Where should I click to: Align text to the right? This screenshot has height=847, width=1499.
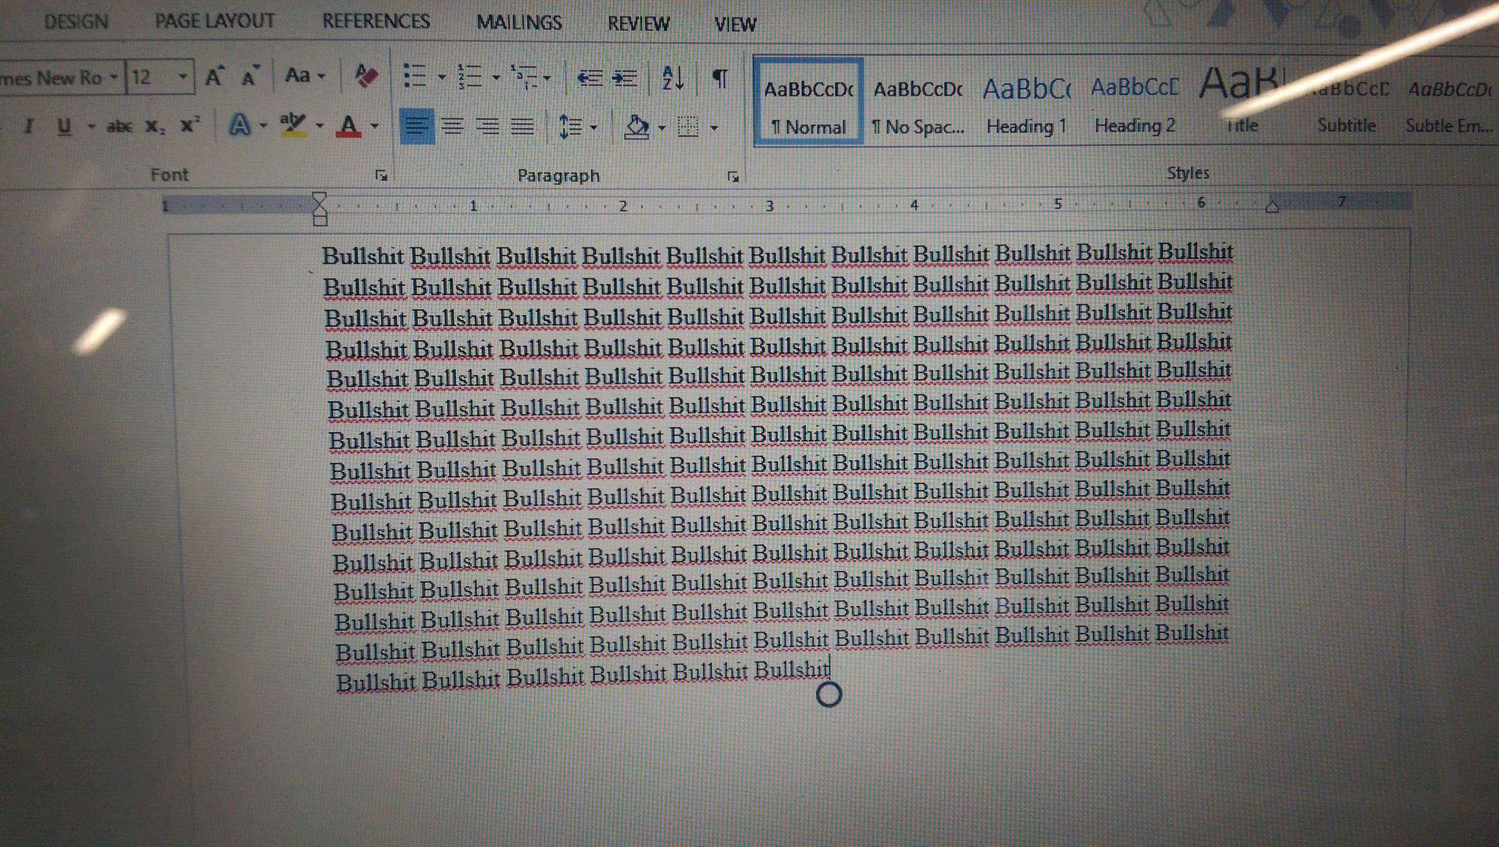[x=488, y=125]
